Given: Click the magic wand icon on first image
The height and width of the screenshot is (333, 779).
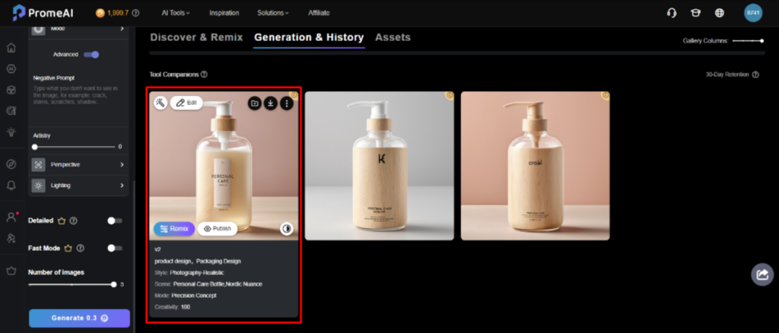Looking at the screenshot, I should [161, 103].
